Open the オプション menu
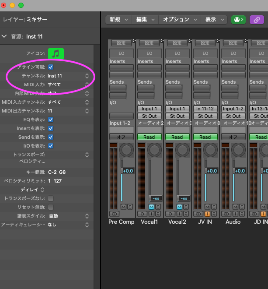Viewport: 268px width, 289px height. pos(179,20)
